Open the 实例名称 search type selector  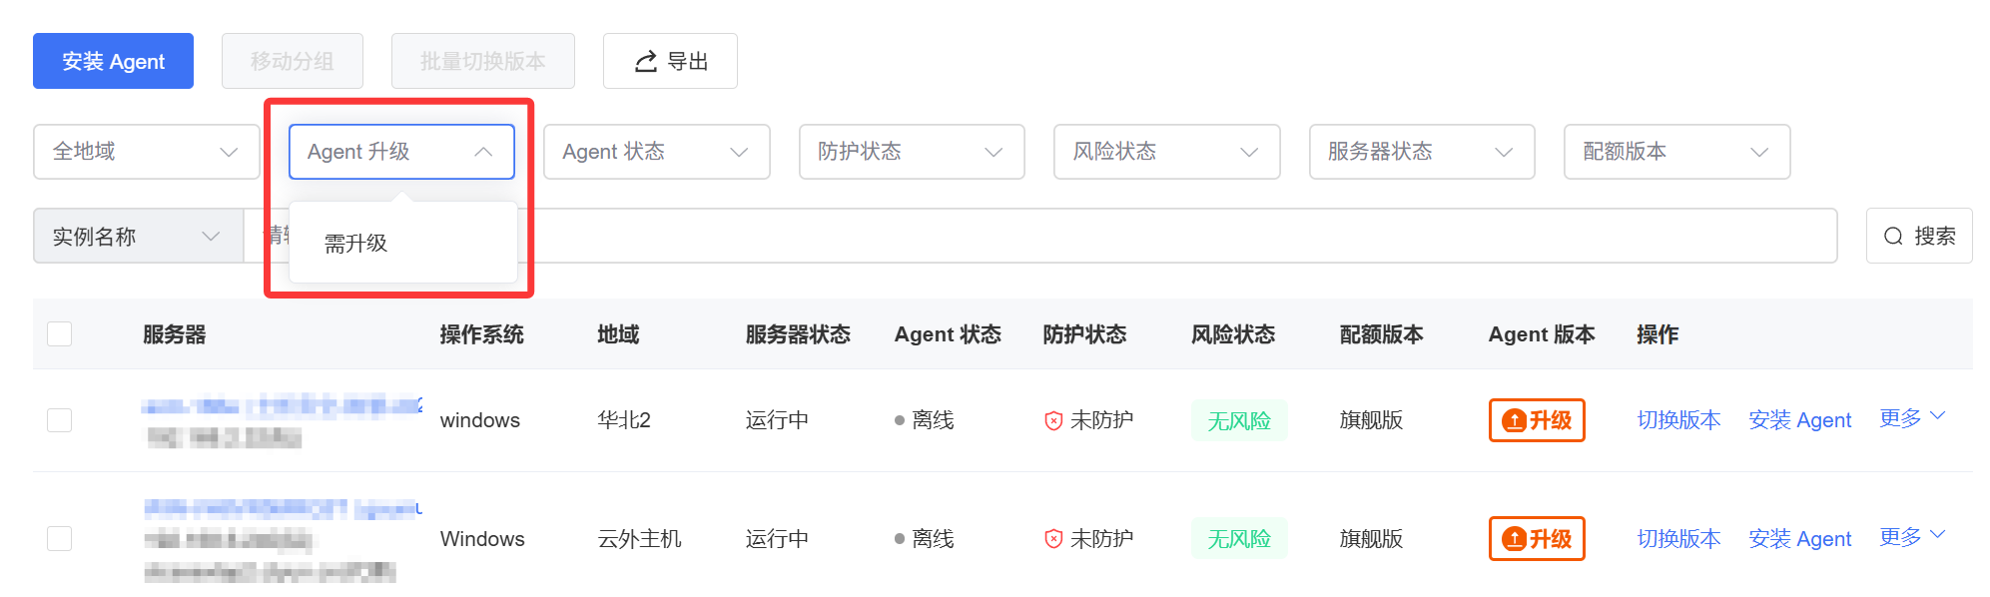click(x=138, y=237)
